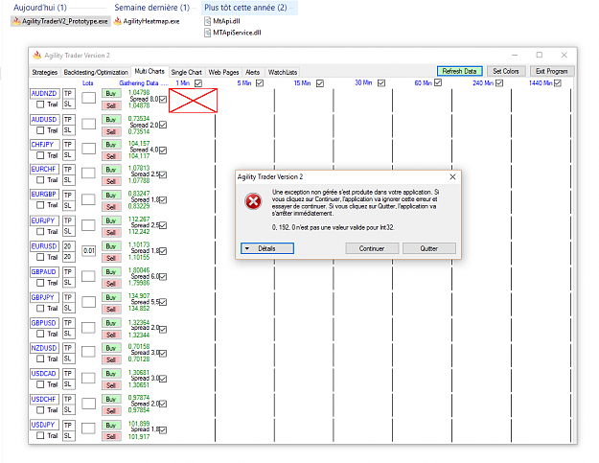The image size is (599, 463).
Task: Click the EURUSD TP field showing 20
Action: pyautogui.click(x=69, y=246)
